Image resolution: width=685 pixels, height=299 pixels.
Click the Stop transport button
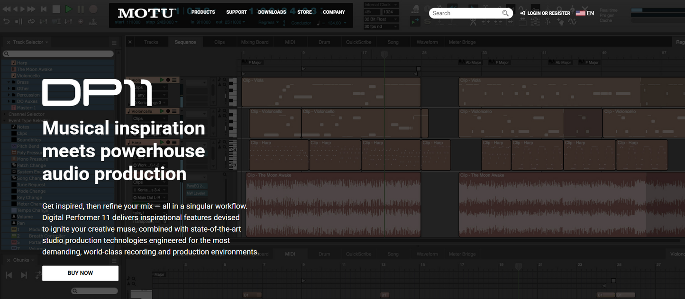point(56,9)
